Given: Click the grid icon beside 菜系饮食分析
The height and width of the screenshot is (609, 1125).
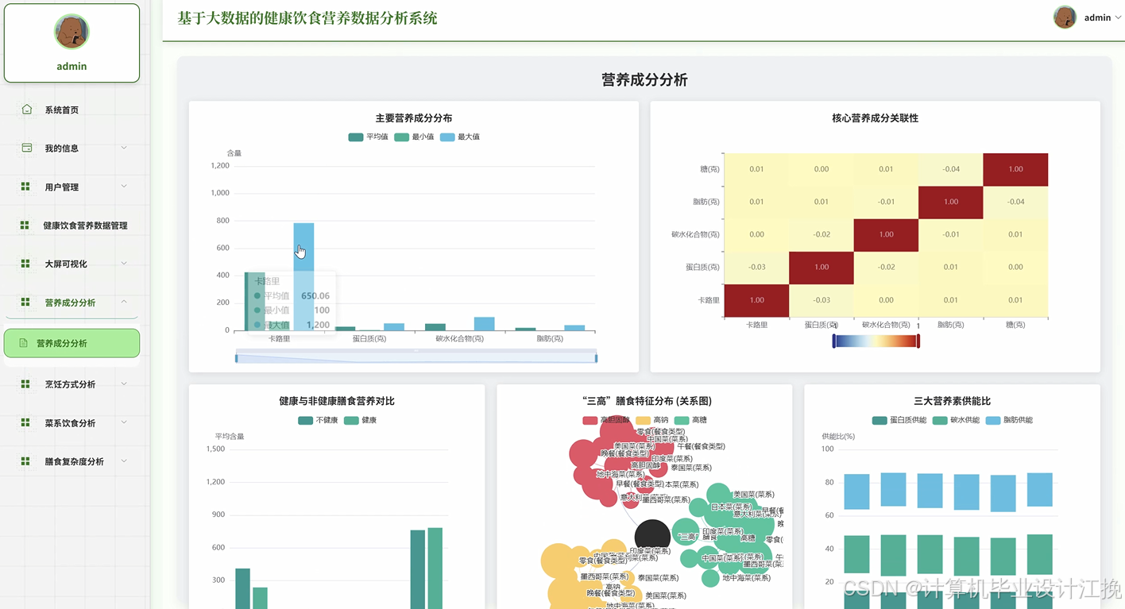Looking at the screenshot, I should point(25,423).
